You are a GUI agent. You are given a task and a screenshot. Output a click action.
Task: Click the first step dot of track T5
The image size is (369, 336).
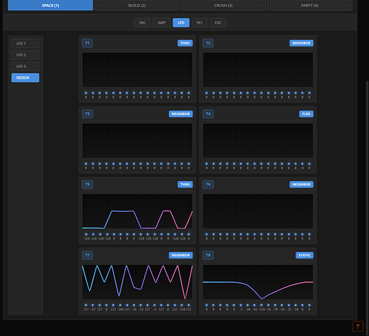(x=86, y=234)
